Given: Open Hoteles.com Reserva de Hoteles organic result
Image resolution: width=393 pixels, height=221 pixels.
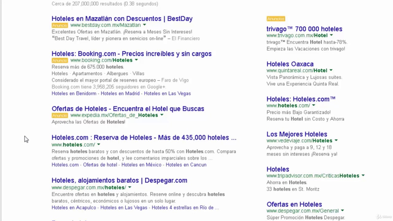Looking at the screenshot, I should pyautogui.click(x=144, y=138).
